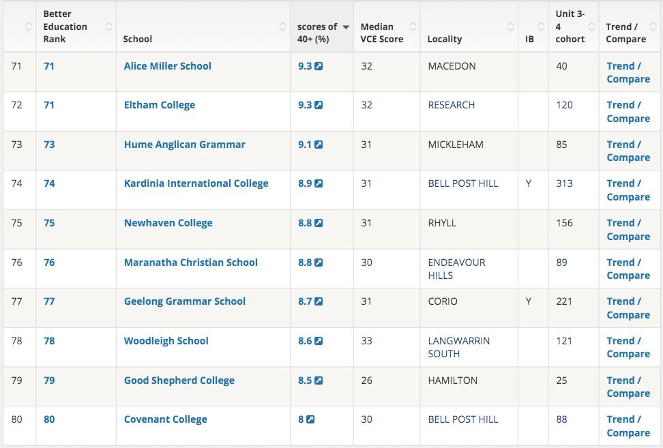The image size is (663, 448).
Task: Open external link icon beside Good Shepherd 8.5
Action: pos(319,380)
